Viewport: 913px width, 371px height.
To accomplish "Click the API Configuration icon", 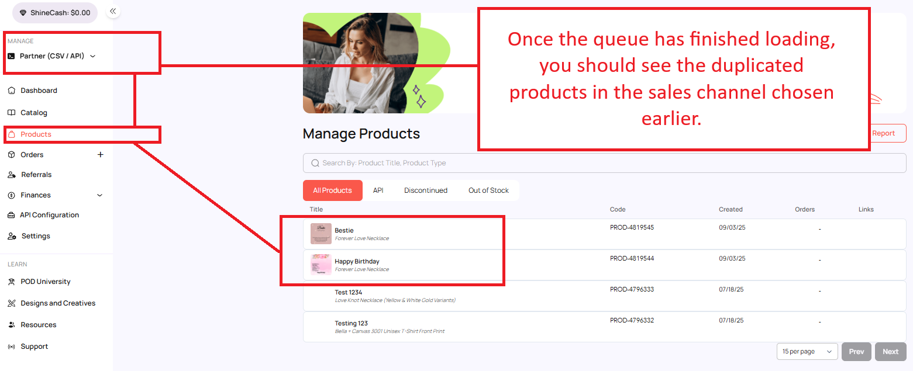I will click(x=11, y=215).
